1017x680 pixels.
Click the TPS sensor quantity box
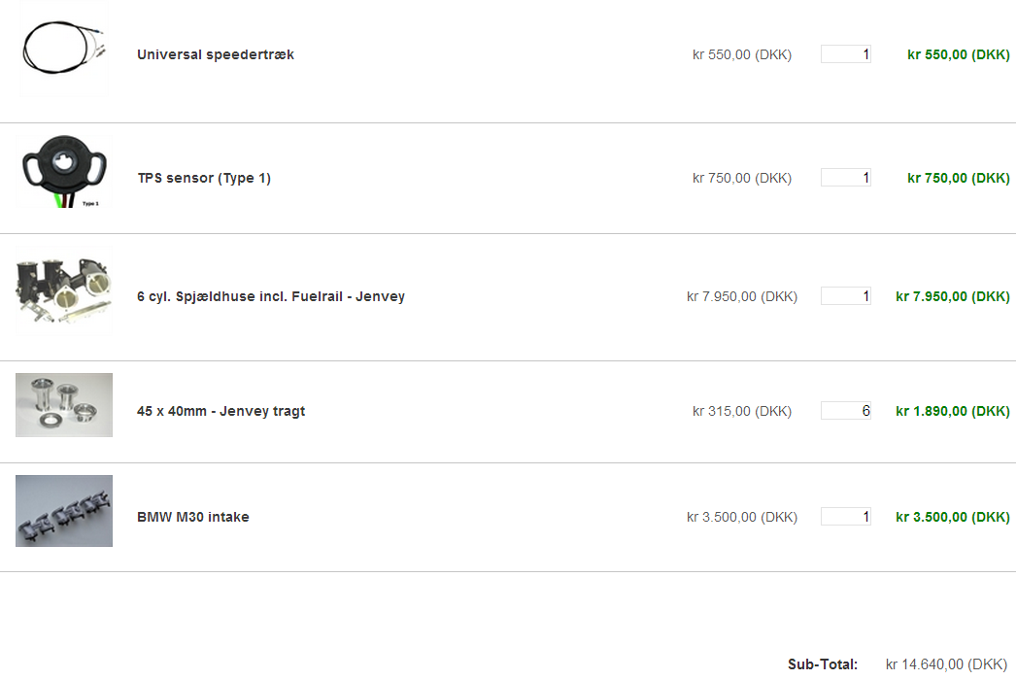tap(846, 178)
